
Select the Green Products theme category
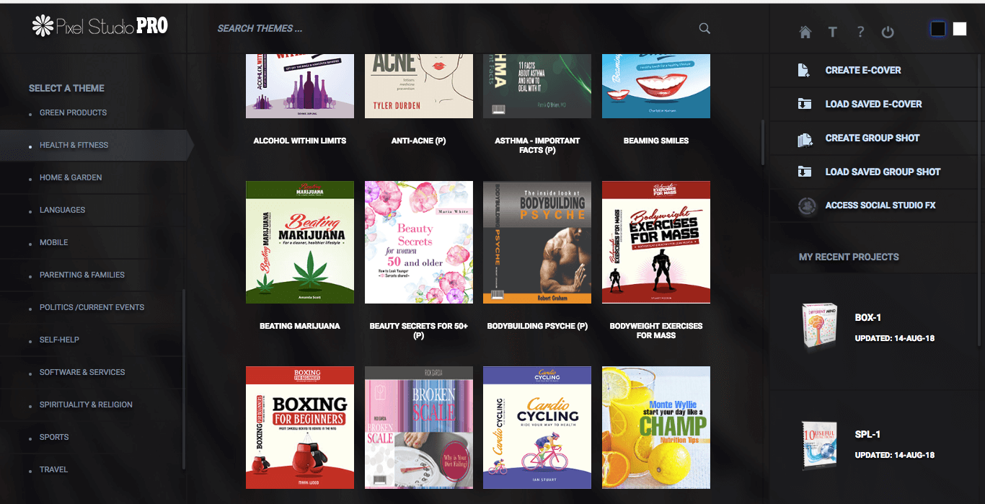click(73, 112)
